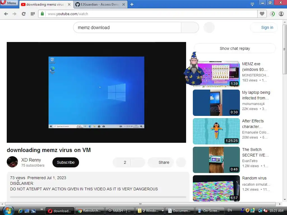
Task: Switch to the On-Screen Keyboard taskbar button
Action: click(210, 211)
